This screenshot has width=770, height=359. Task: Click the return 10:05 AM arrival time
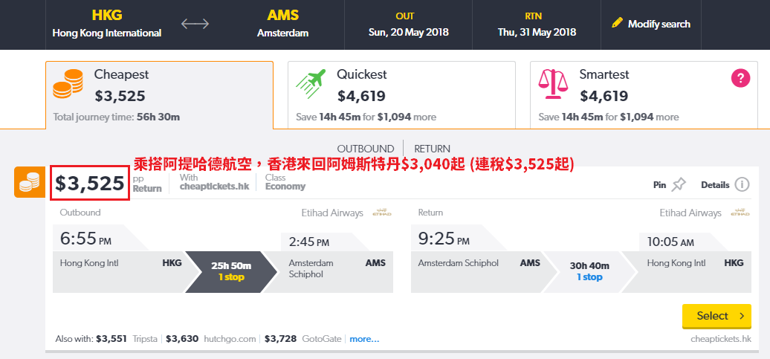pyautogui.click(x=670, y=242)
